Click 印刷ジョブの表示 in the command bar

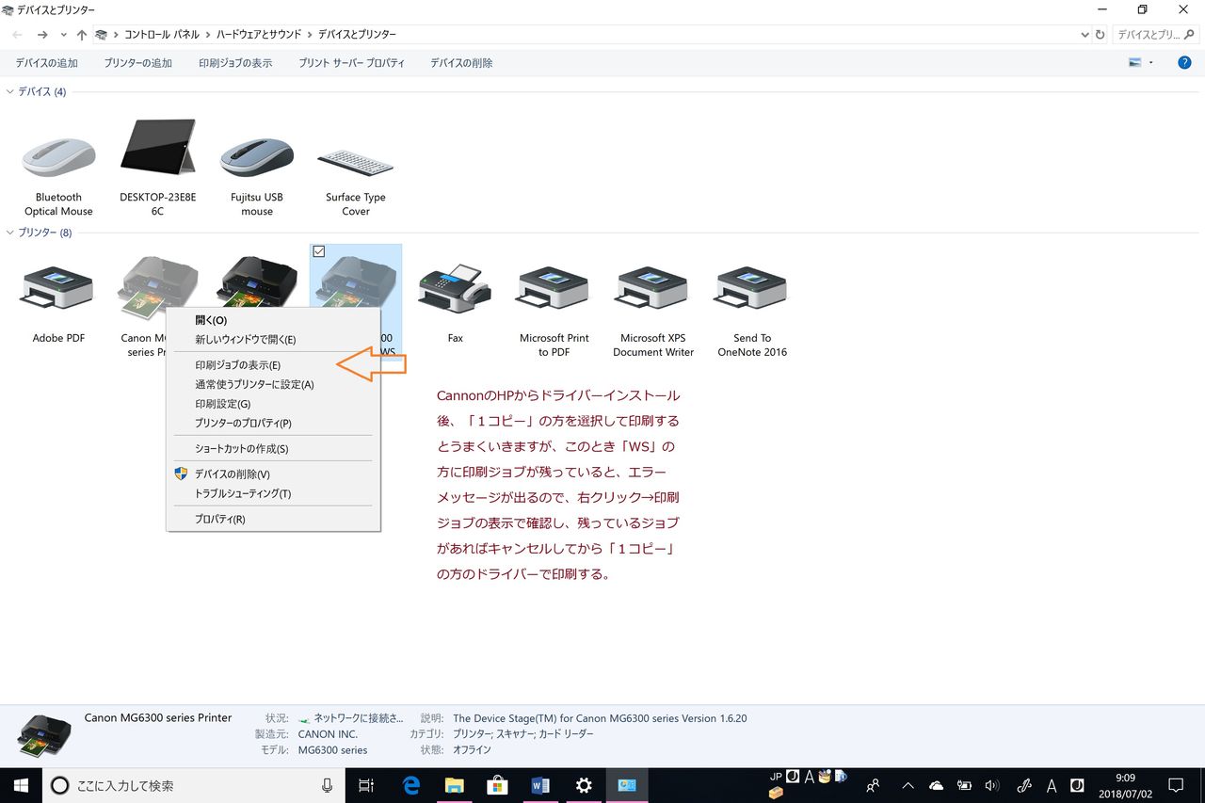click(x=235, y=63)
